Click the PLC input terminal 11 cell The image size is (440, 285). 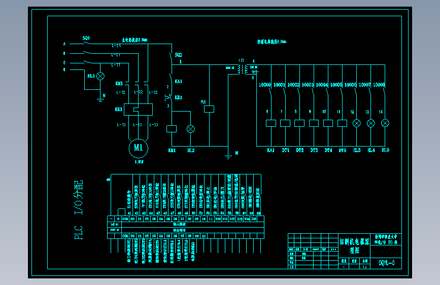coord(211,219)
